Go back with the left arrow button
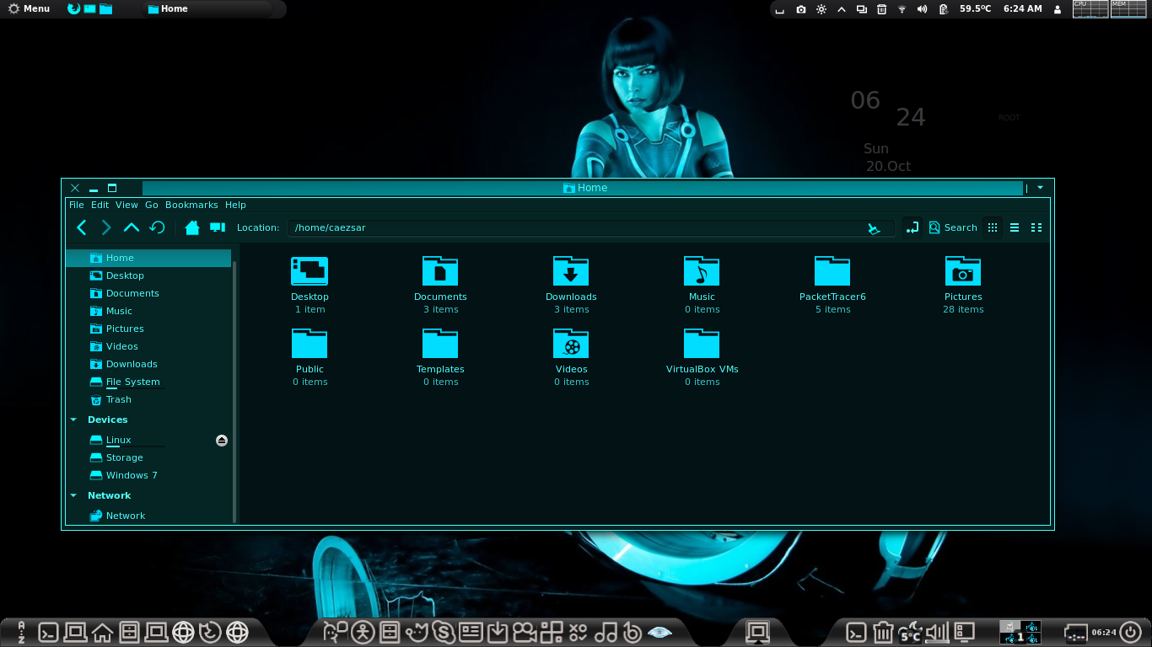Screen dimensions: 1152x647 pos(82,227)
